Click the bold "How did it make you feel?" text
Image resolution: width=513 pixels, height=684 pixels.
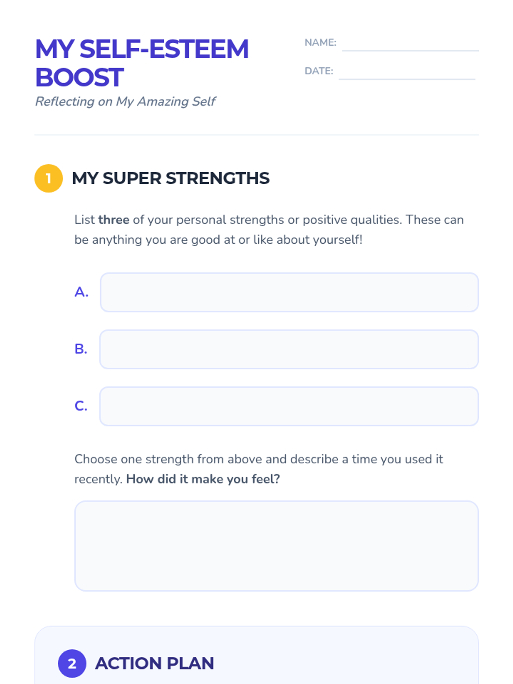point(203,479)
